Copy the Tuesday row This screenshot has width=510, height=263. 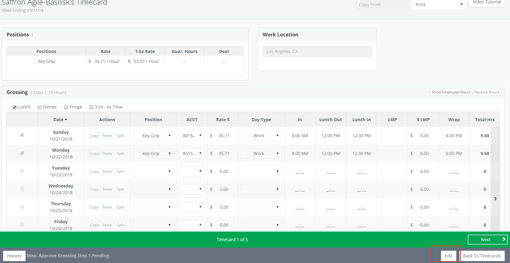tap(94, 171)
